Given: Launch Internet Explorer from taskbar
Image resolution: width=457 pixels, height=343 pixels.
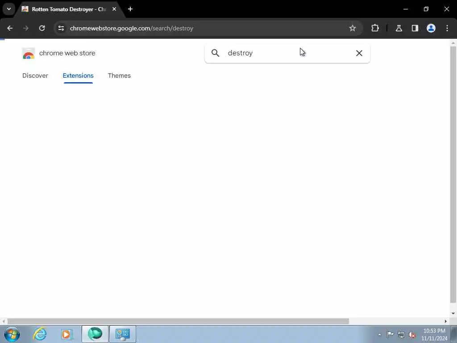Looking at the screenshot, I should coord(40,334).
